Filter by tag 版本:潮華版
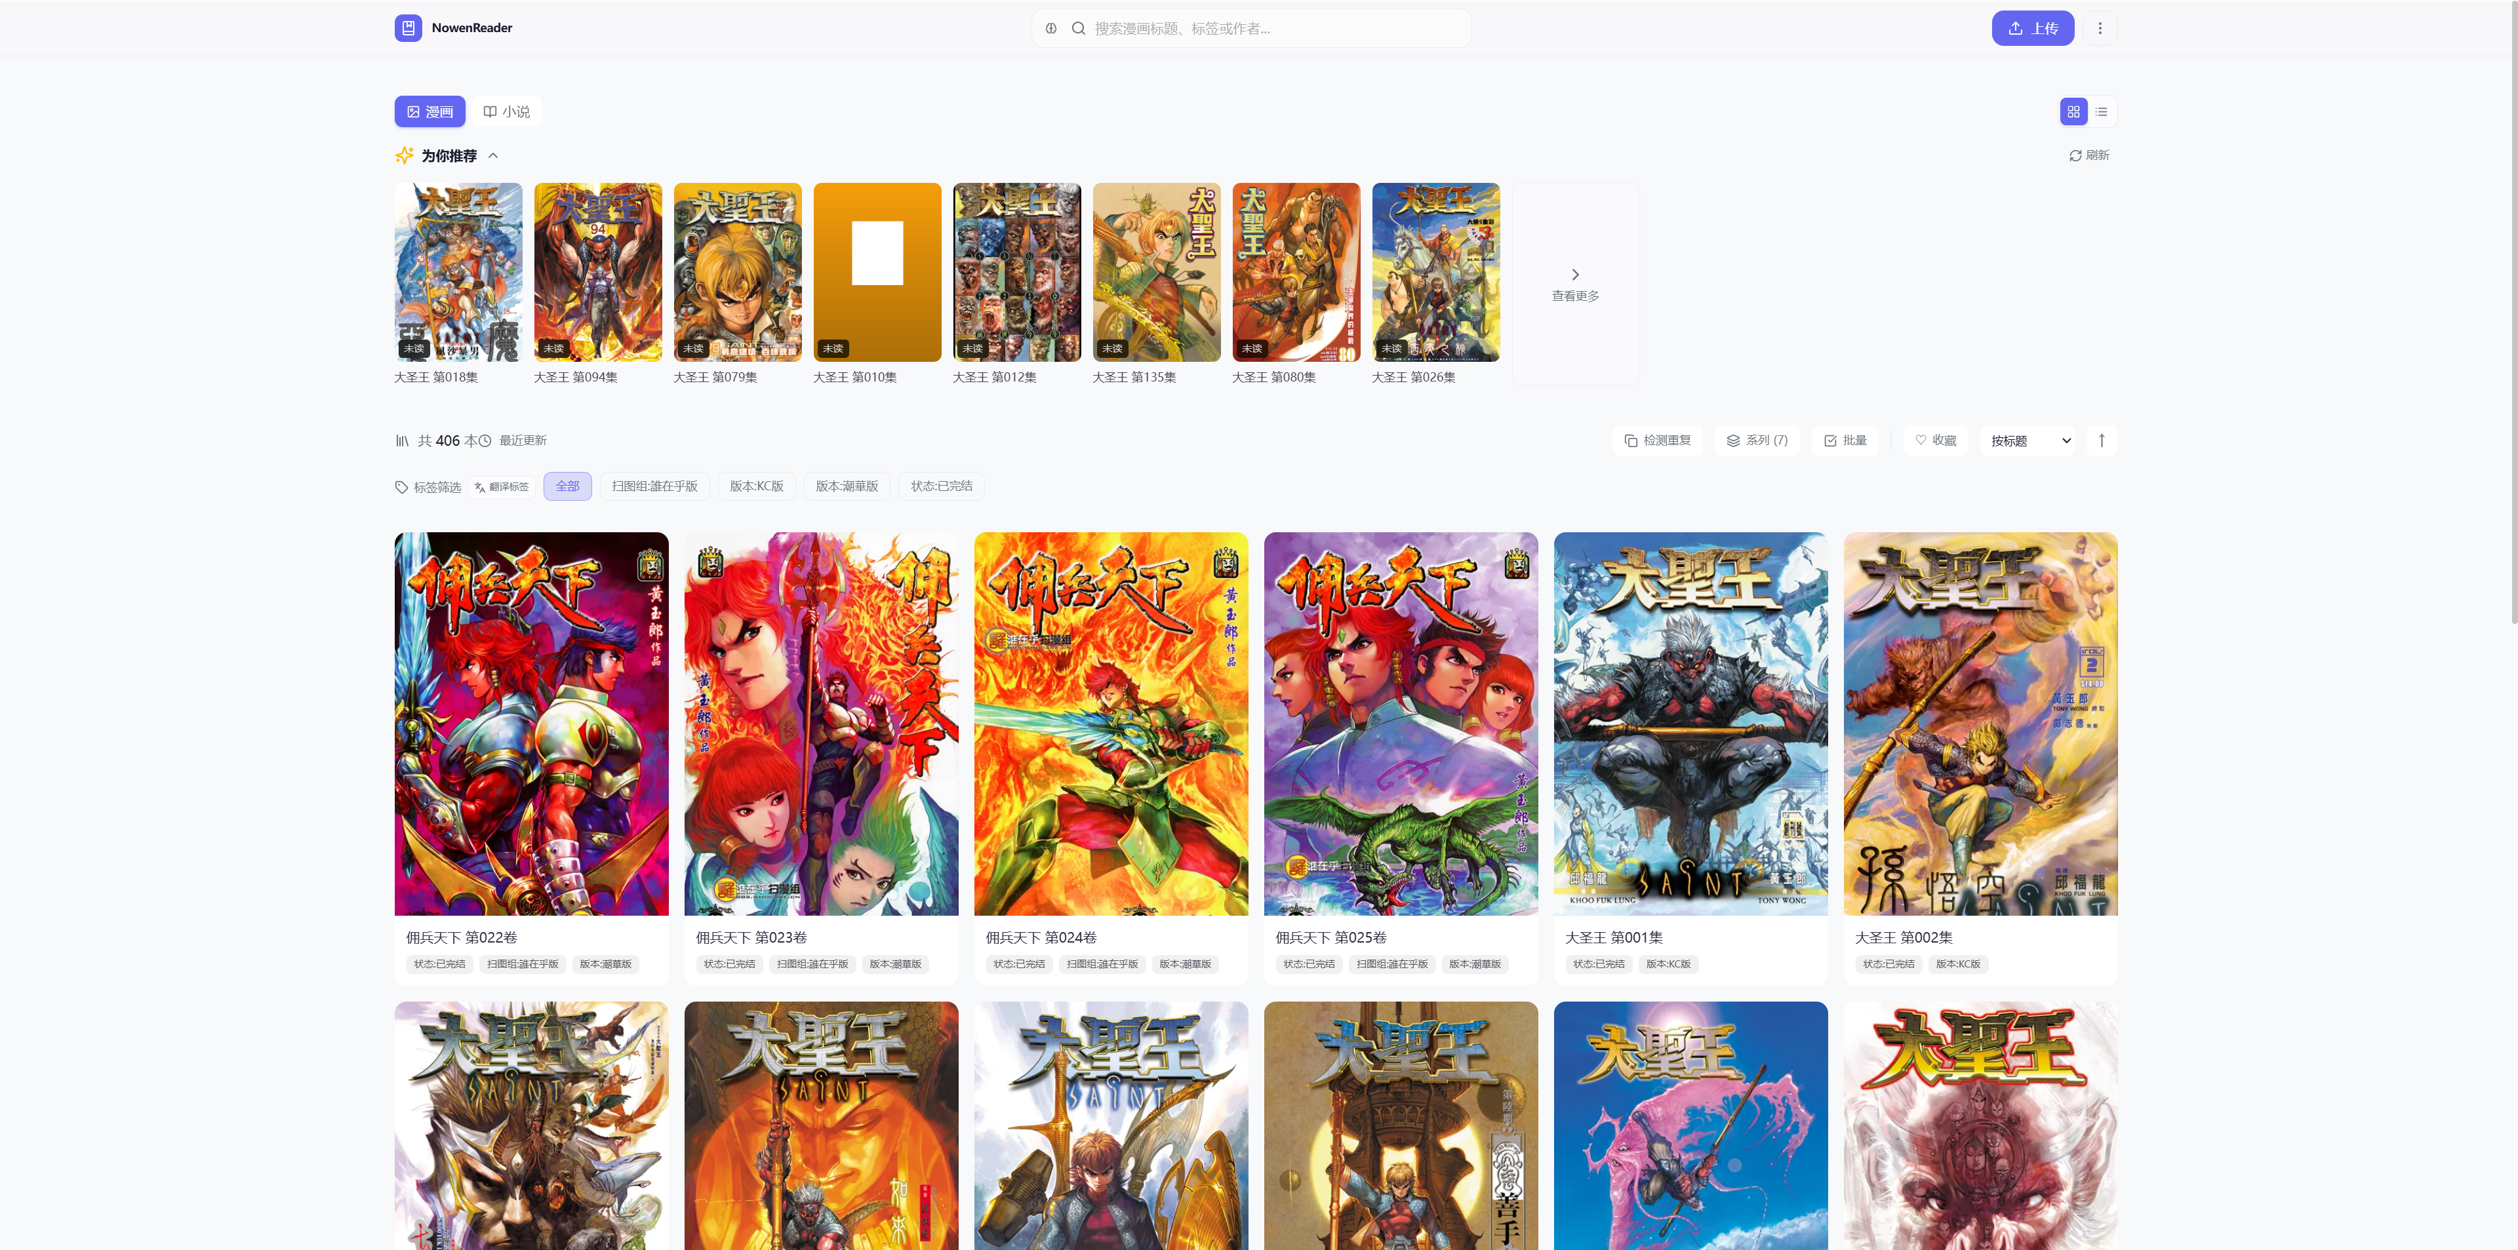Screen dimensions: 2518x1250 (x=847, y=486)
